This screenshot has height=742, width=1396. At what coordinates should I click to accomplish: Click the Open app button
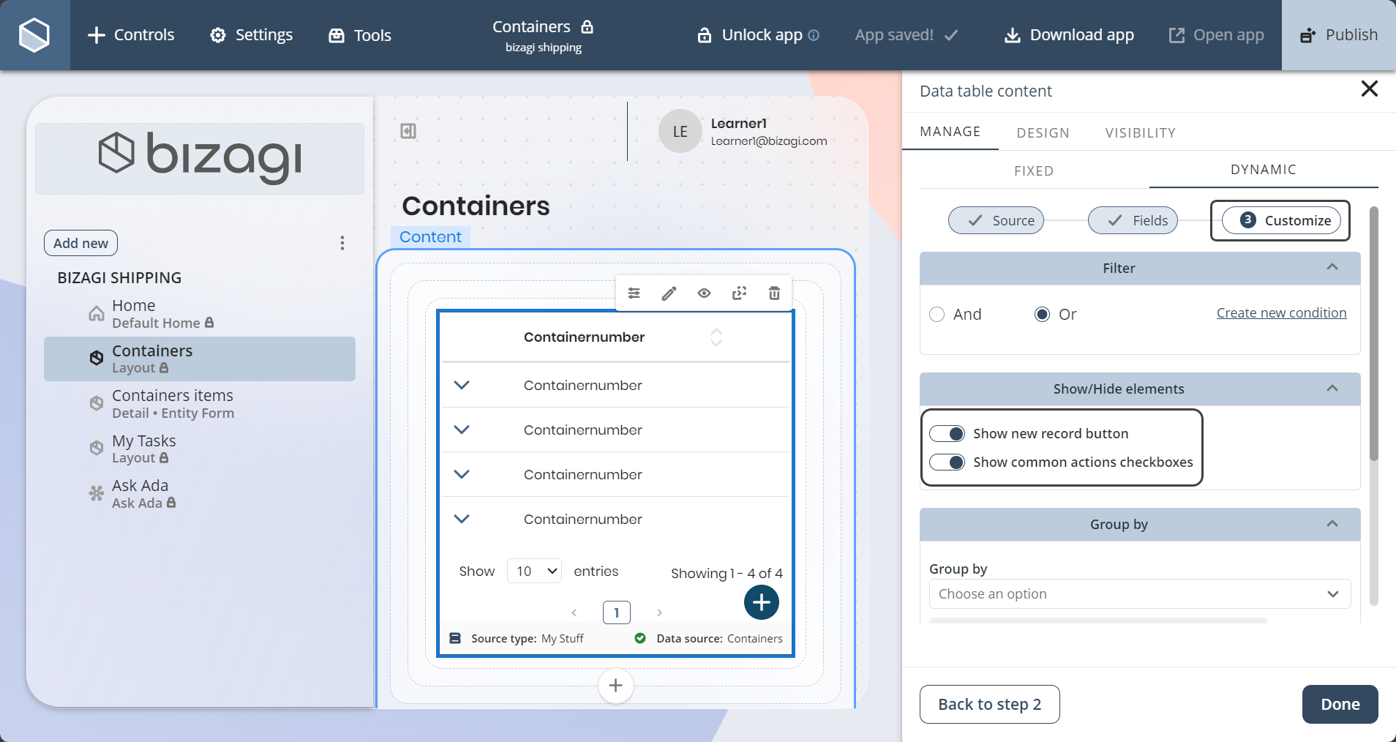1216,35
